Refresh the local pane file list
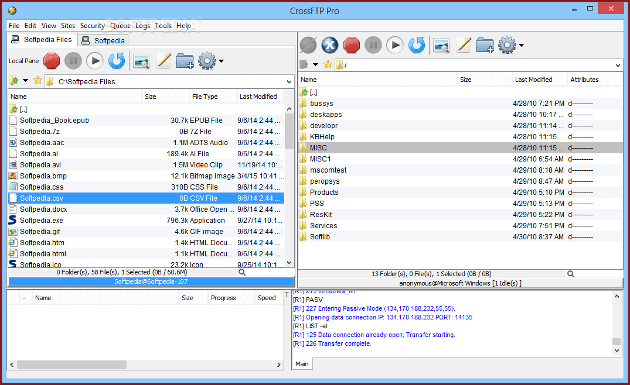Viewport: 630px width, 385px height. point(117,60)
